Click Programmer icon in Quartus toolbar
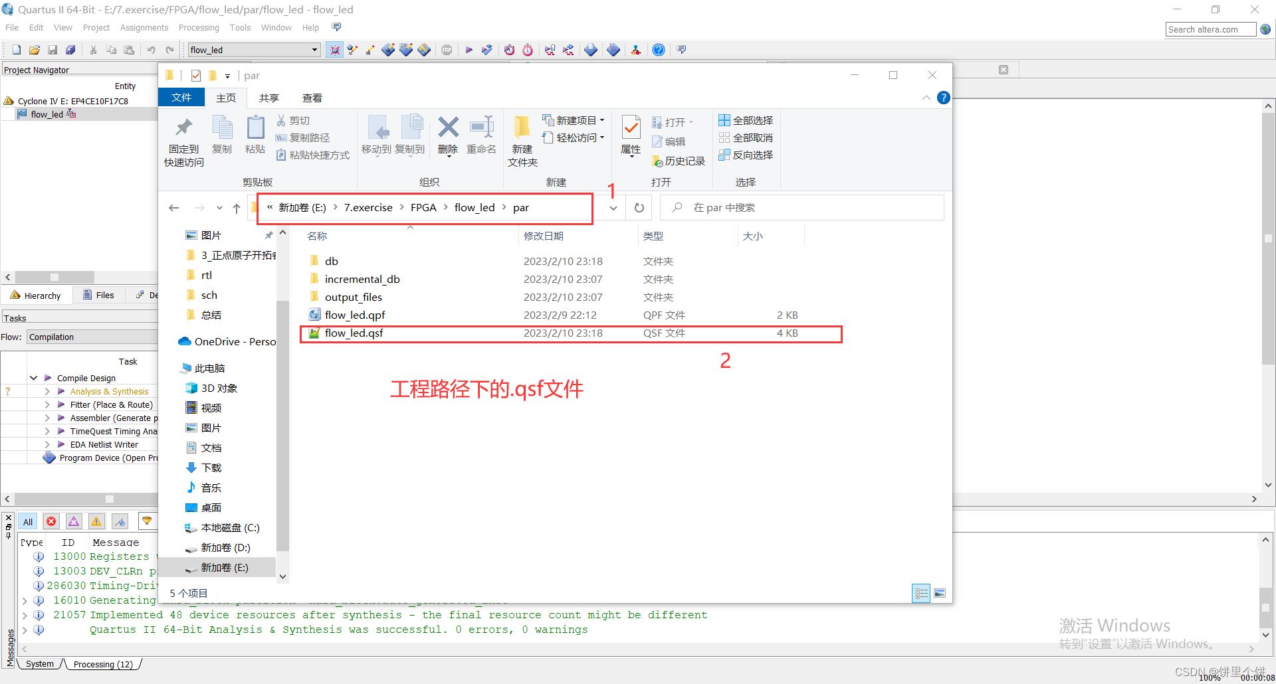1276x684 pixels. click(613, 50)
